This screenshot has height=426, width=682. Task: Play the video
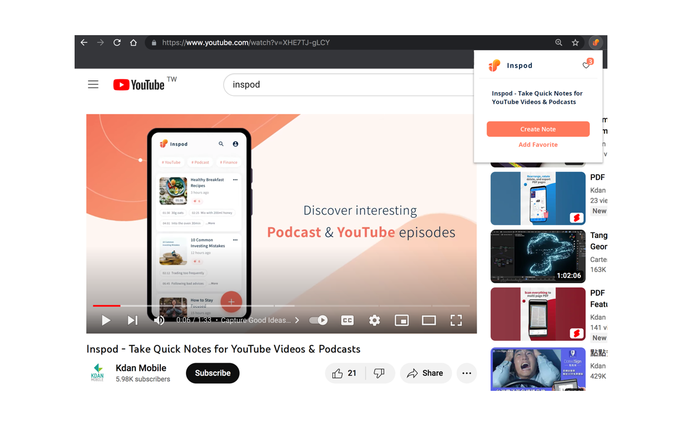coord(105,320)
